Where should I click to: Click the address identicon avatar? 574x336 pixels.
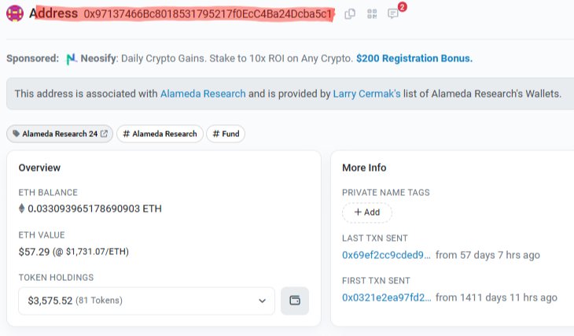(x=15, y=13)
